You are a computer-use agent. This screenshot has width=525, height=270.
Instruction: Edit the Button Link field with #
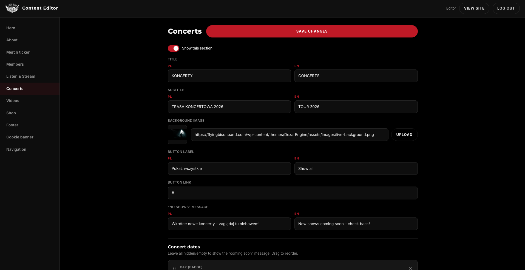pos(293,193)
